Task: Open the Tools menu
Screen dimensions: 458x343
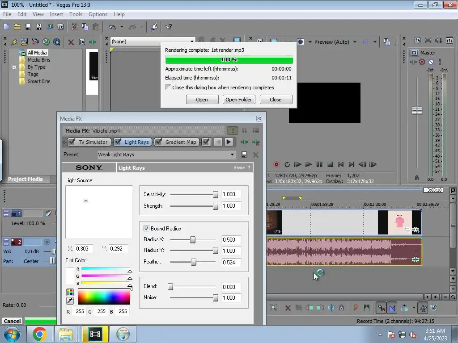Action: point(76,14)
